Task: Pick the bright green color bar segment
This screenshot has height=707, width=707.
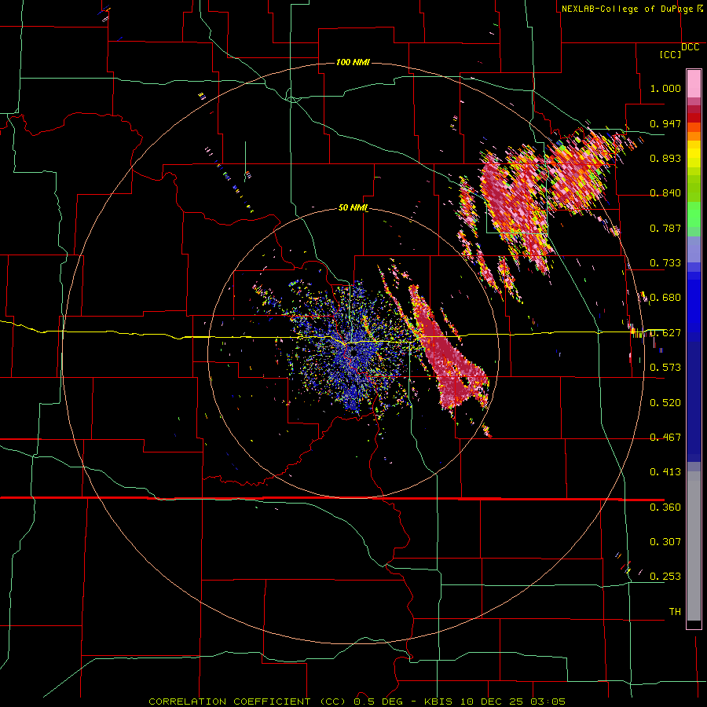Action: pyautogui.click(x=694, y=214)
